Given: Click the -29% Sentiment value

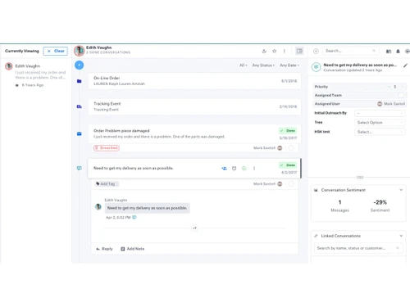Looking at the screenshot, I should click(x=380, y=202).
